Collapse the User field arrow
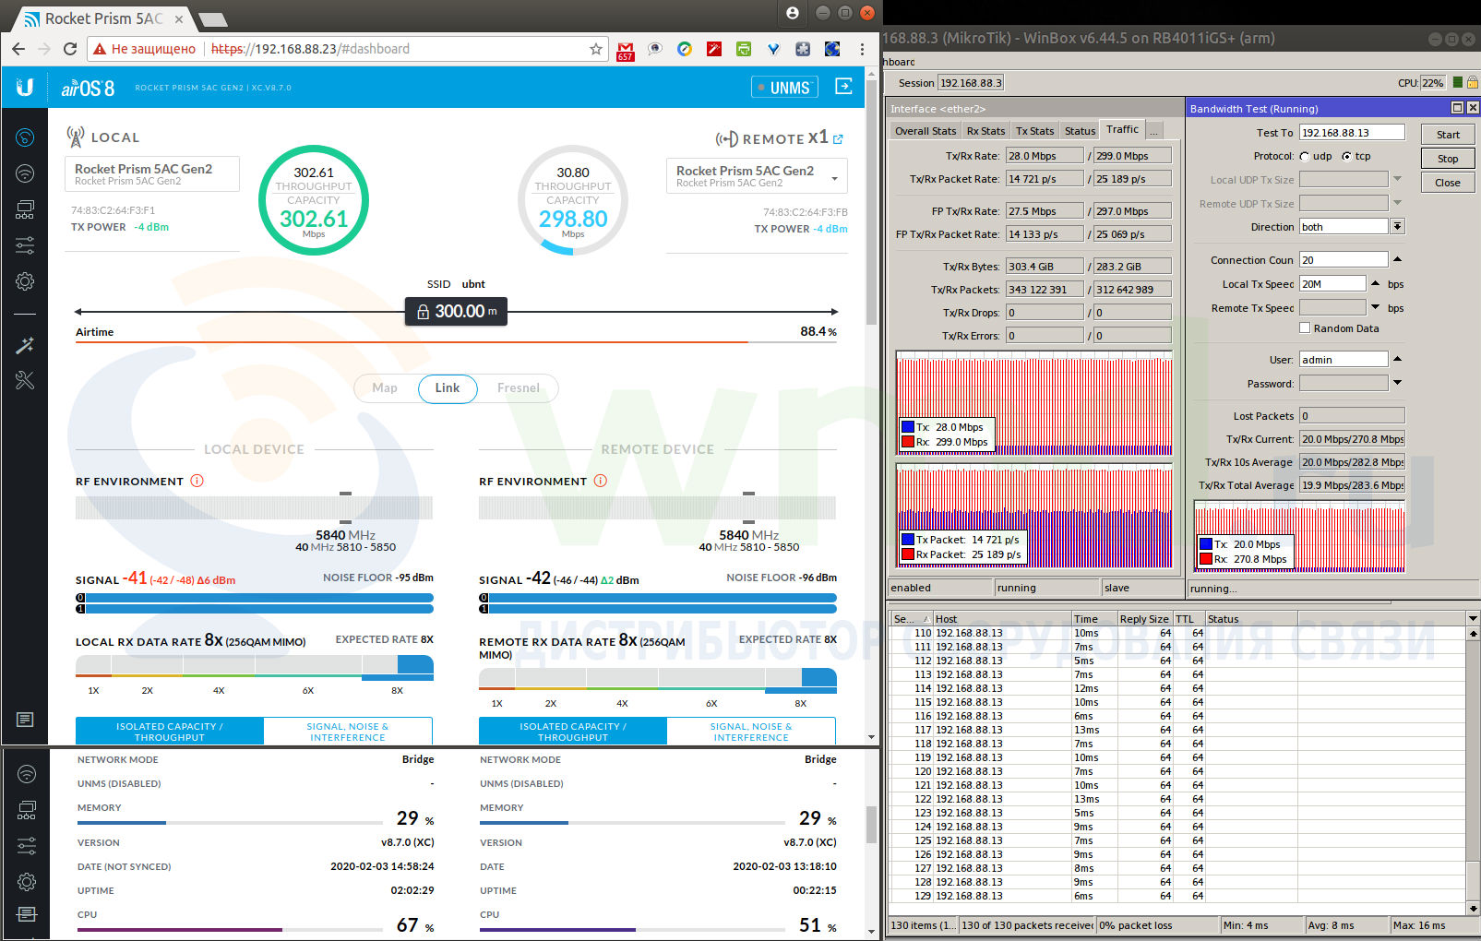This screenshot has height=941, width=1481. pyautogui.click(x=1397, y=359)
